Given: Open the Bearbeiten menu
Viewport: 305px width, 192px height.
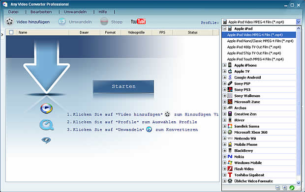Looking at the screenshot, I should click(x=41, y=12).
